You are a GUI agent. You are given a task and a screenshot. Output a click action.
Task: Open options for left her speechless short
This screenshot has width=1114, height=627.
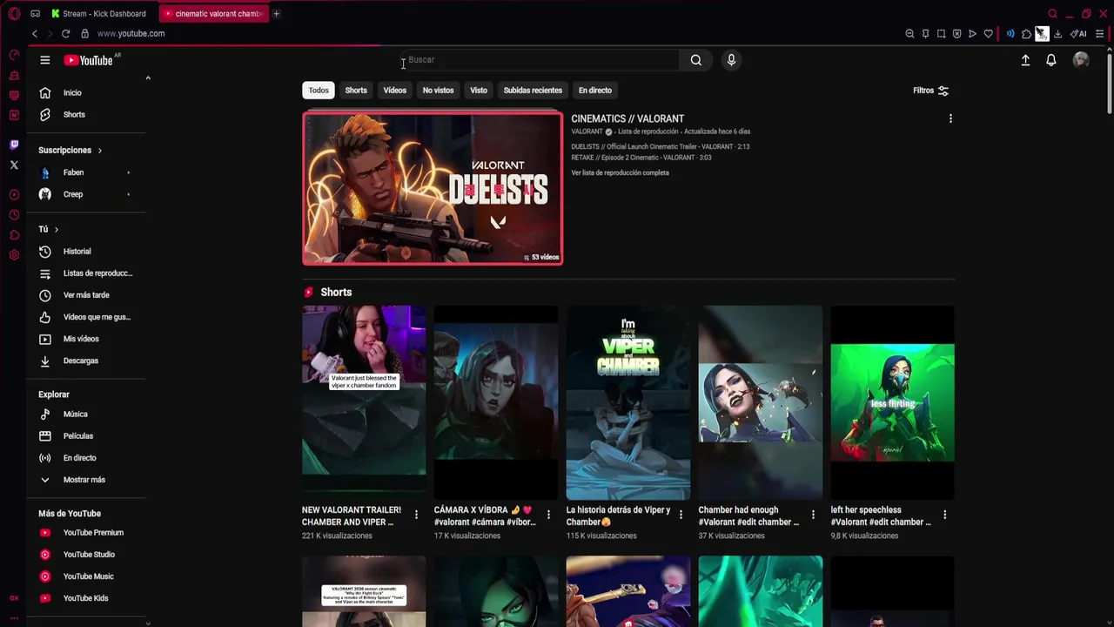(x=944, y=515)
